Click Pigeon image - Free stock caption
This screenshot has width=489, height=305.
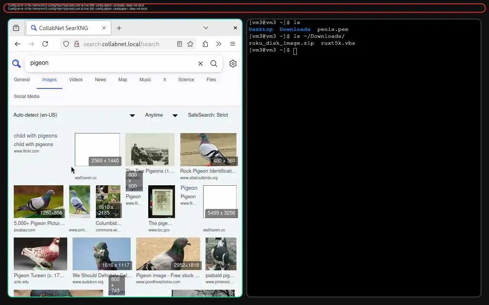tap(168, 276)
